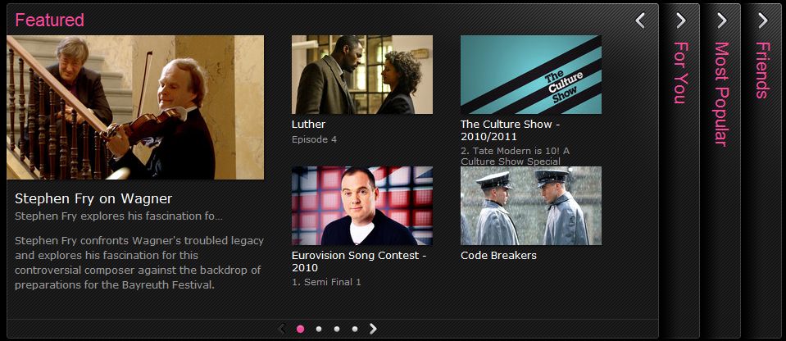Image resolution: width=786 pixels, height=341 pixels.
Task: Select the fourth pagination dot
Action: [355, 329]
